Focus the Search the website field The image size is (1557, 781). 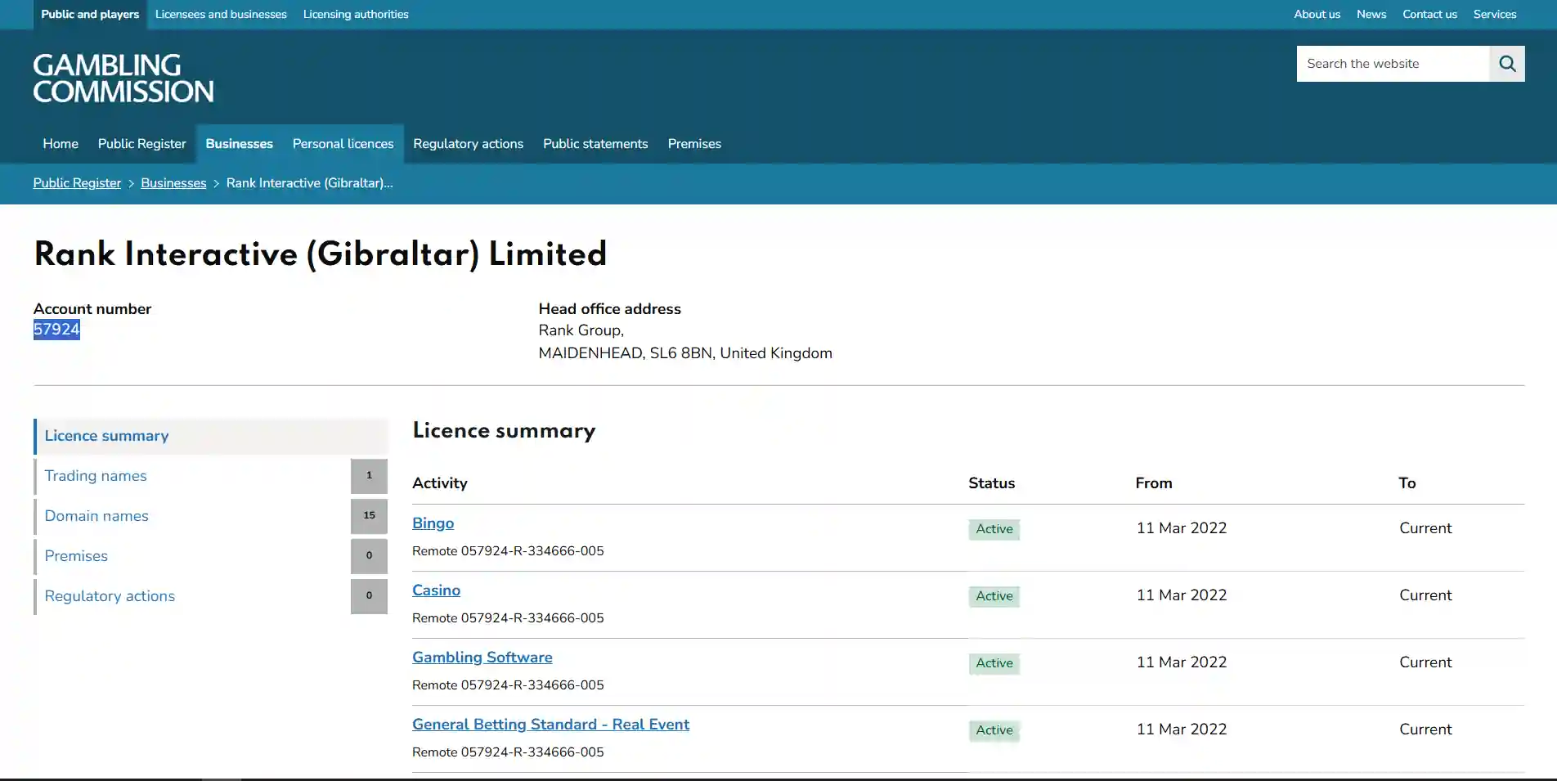pyautogui.click(x=1393, y=64)
